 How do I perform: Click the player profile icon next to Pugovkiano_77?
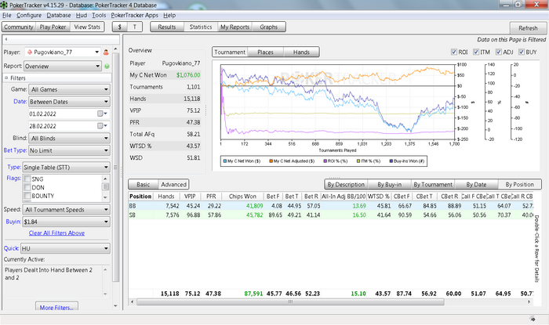[x=106, y=52]
